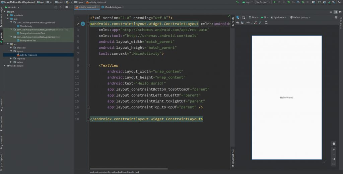Expand the drawable folder
Screen dimensions: 343x174
(x=11, y=47)
